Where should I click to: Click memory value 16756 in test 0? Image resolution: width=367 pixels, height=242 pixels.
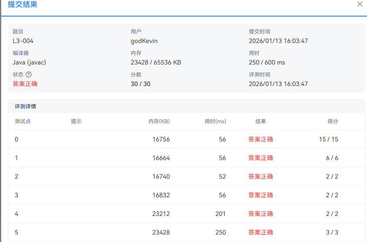(161, 139)
